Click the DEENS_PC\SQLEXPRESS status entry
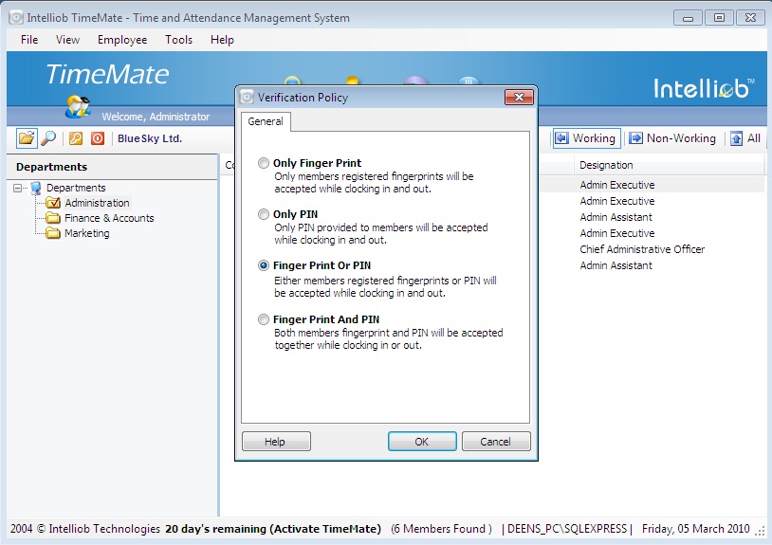Image resolution: width=772 pixels, height=545 pixels. coord(567,529)
